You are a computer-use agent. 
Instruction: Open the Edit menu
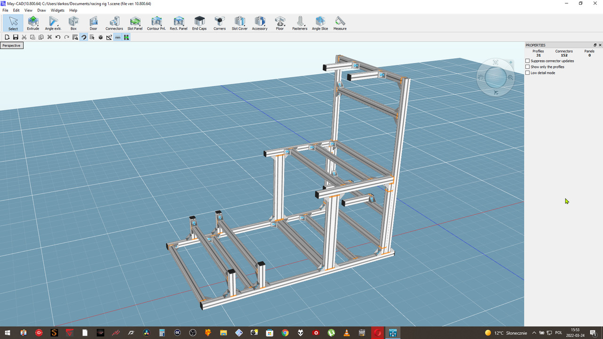coord(16,10)
